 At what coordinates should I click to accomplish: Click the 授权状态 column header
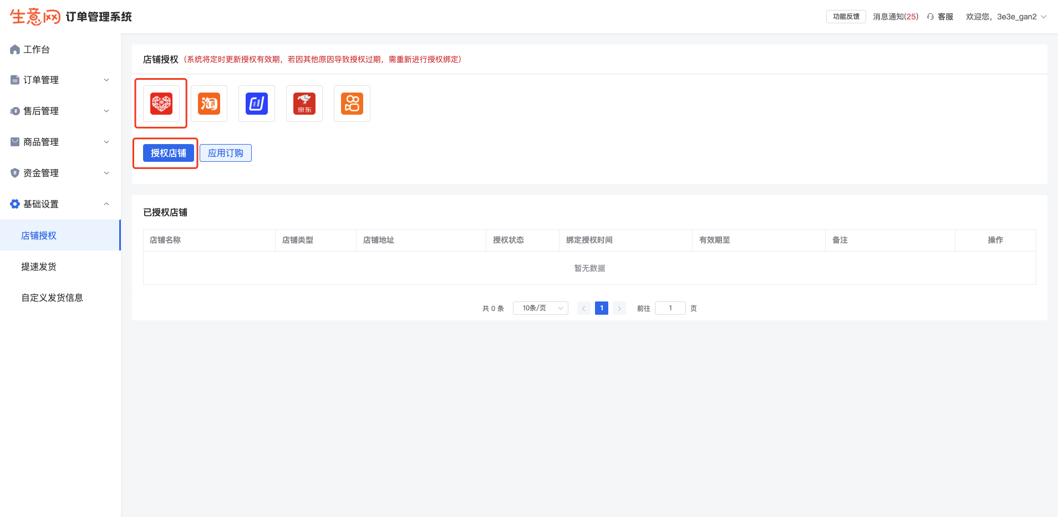pos(508,240)
